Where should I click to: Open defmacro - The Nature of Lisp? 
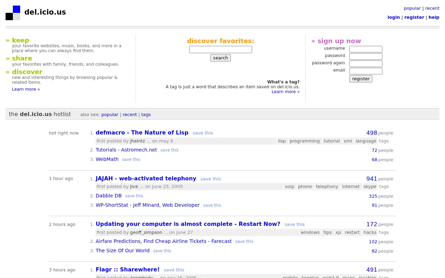click(142, 133)
